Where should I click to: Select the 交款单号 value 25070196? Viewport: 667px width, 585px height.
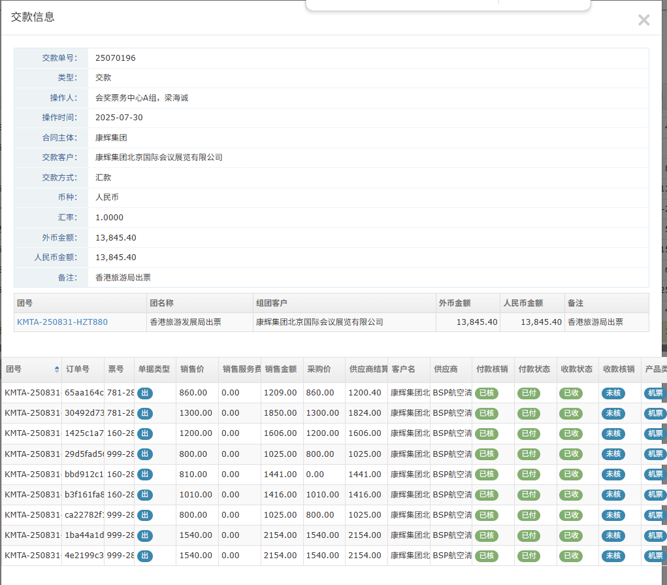tap(116, 58)
